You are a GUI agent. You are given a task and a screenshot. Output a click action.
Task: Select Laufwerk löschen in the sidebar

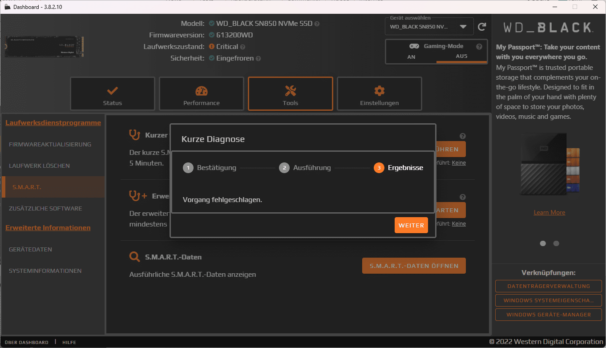53,166
